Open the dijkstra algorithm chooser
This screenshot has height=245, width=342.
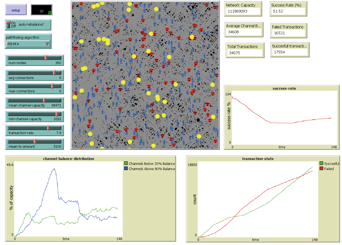pyautogui.click(x=28, y=44)
